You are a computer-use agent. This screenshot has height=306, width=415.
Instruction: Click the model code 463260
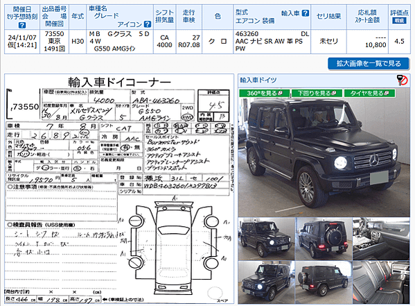[247, 34]
